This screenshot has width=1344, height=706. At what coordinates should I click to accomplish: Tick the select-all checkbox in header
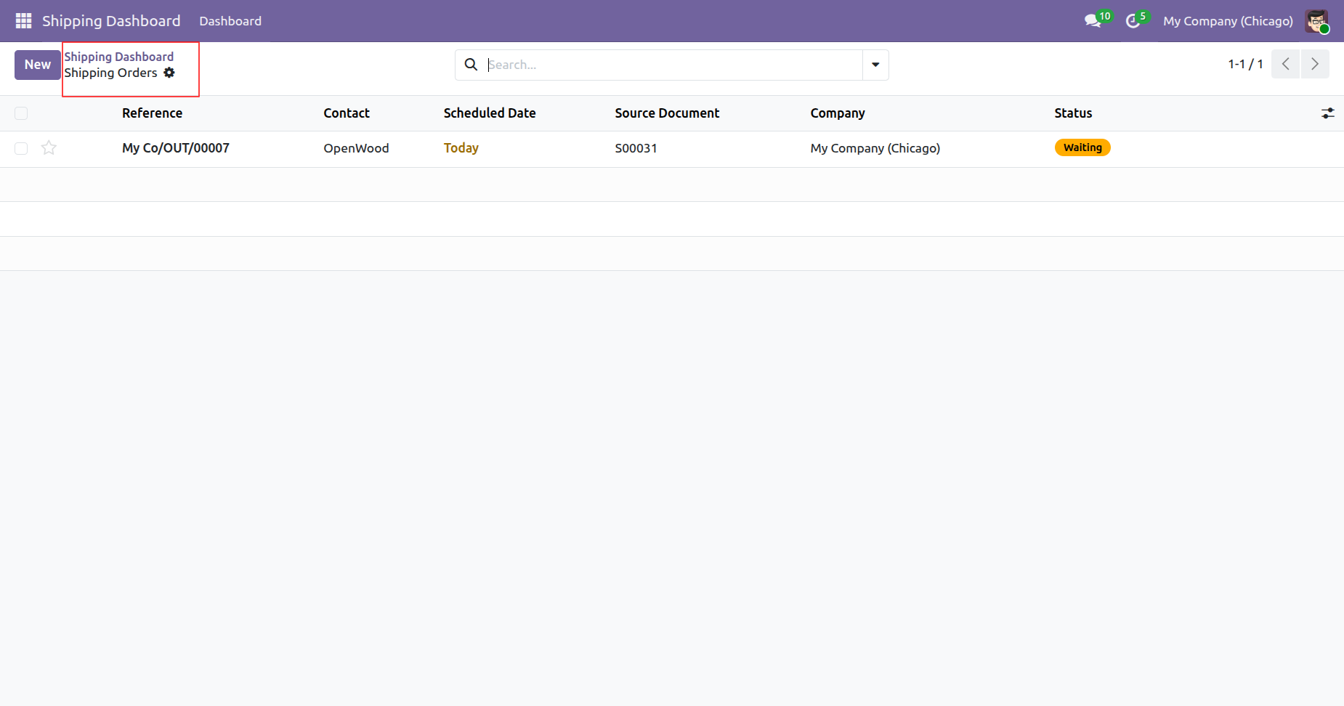point(21,113)
